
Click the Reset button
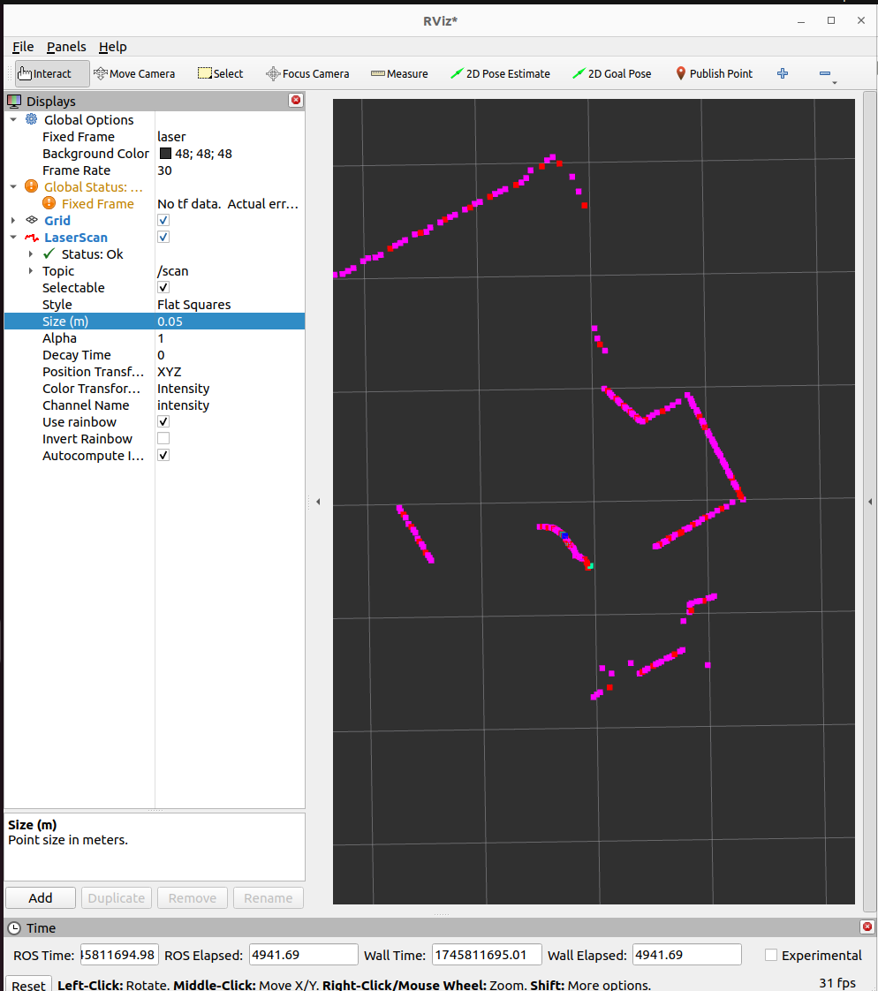[x=27, y=984]
